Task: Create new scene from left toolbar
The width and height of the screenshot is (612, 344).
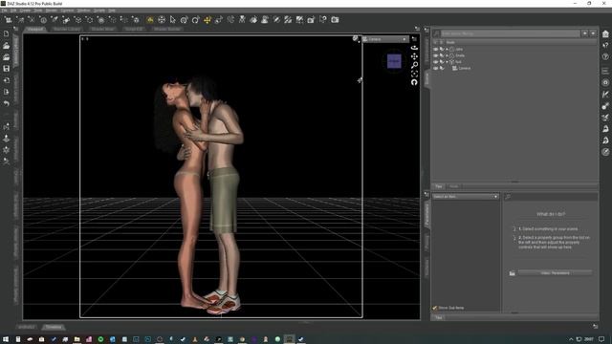Action: [x=7, y=34]
